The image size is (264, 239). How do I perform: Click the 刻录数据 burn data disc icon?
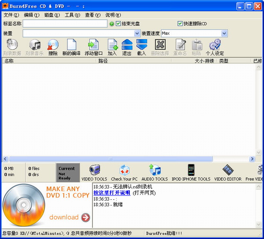(x=12, y=44)
